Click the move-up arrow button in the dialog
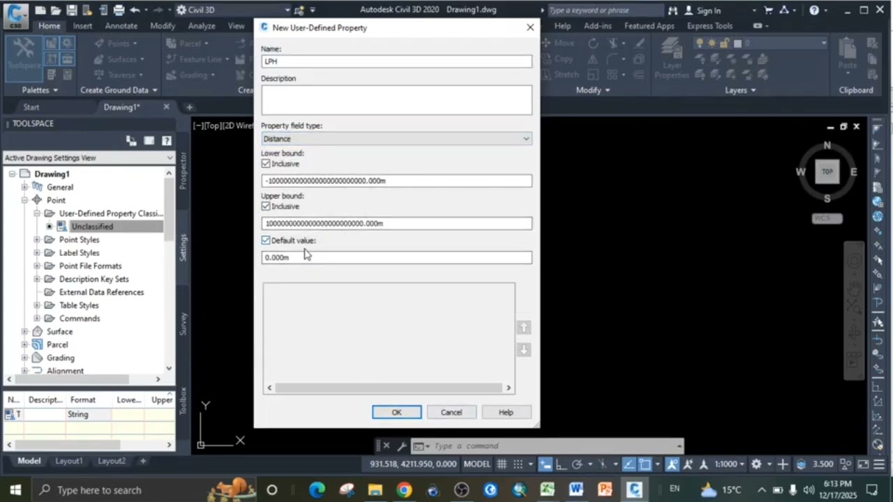The height and width of the screenshot is (502, 893). 524,328
